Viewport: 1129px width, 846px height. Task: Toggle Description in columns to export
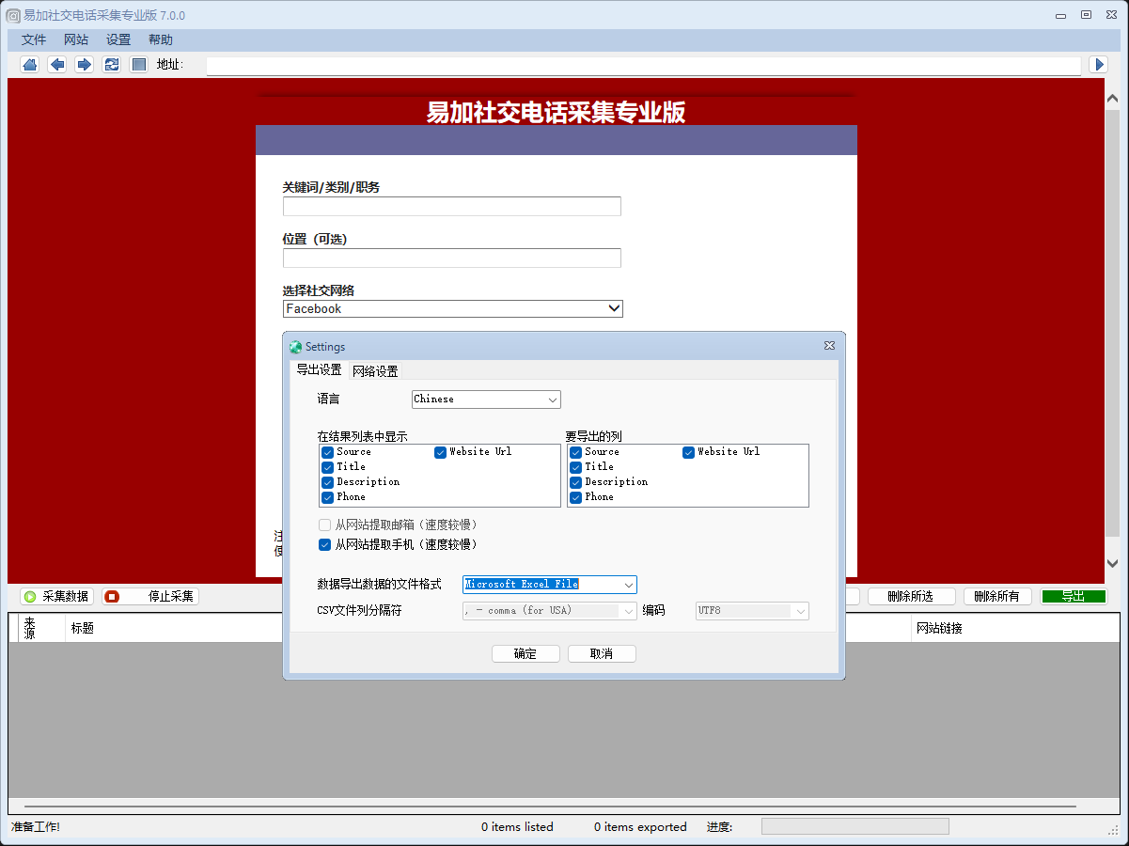click(x=575, y=482)
